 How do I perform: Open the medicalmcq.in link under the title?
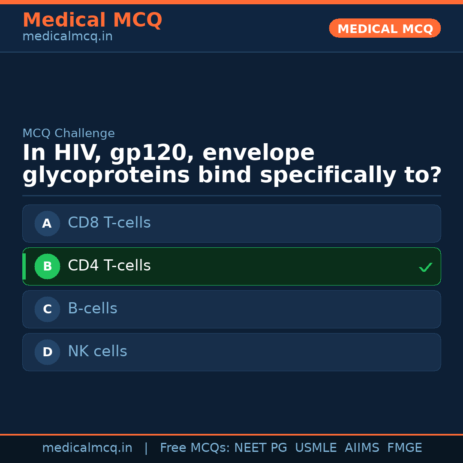(67, 36)
